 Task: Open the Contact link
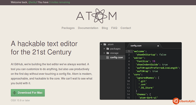(x=126, y=28)
